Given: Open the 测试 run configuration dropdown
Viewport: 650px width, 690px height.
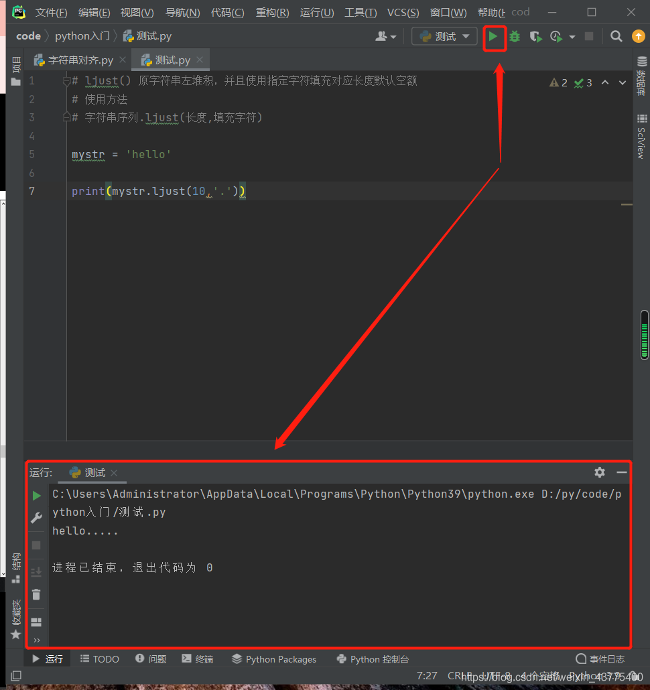Looking at the screenshot, I should click(444, 36).
